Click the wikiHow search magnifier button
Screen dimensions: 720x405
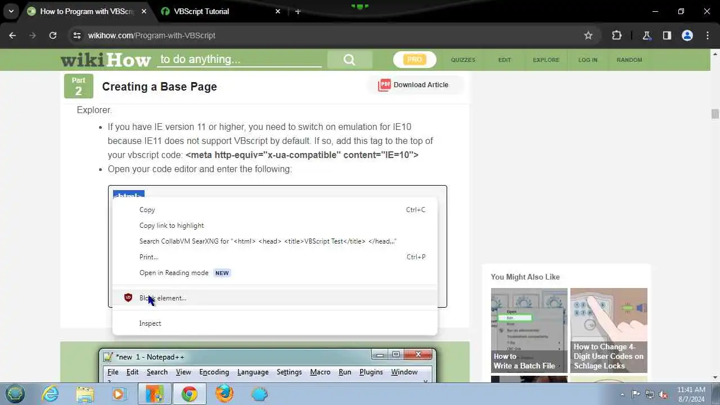point(349,60)
